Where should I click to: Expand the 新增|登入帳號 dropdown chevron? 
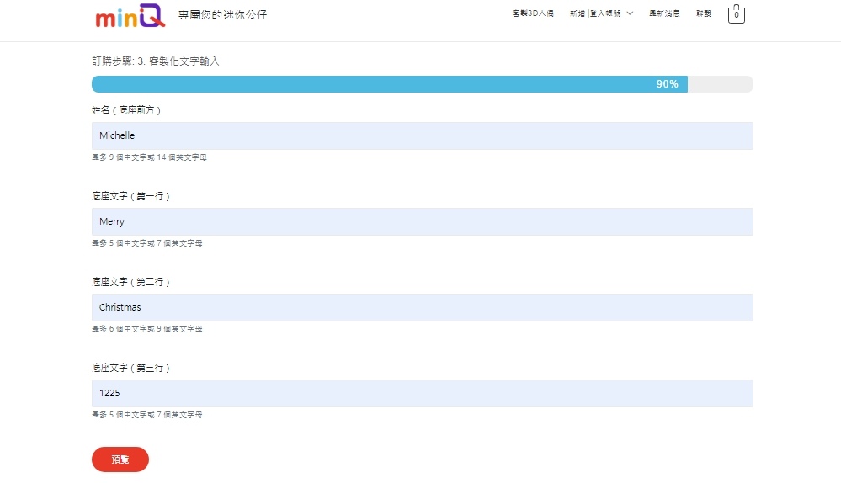point(630,13)
